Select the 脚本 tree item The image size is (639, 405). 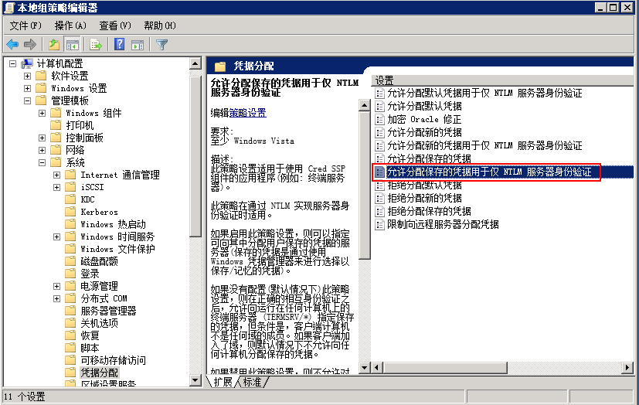pyautogui.click(x=90, y=348)
